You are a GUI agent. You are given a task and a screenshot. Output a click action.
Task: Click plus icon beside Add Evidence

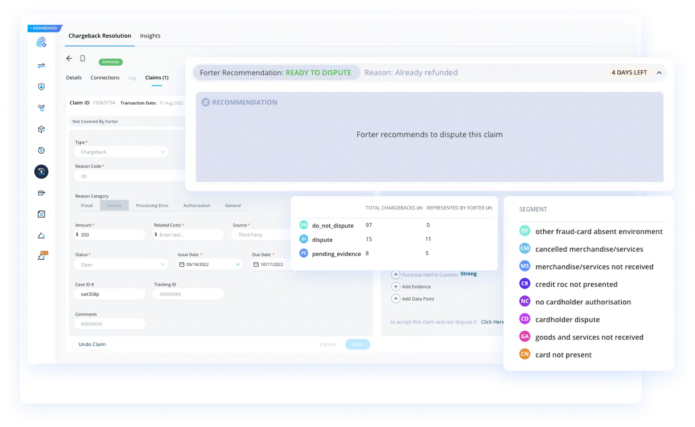tap(396, 287)
